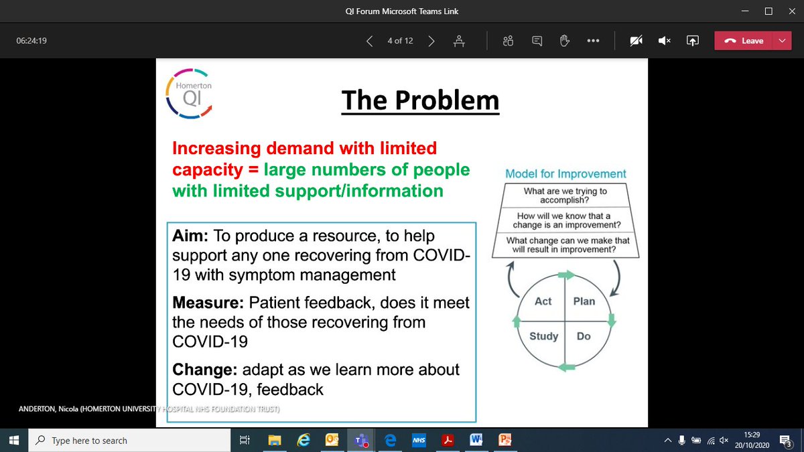Screen dimensions: 804x452
Task: Open the notifications Action Center
Action: click(786, 440)
